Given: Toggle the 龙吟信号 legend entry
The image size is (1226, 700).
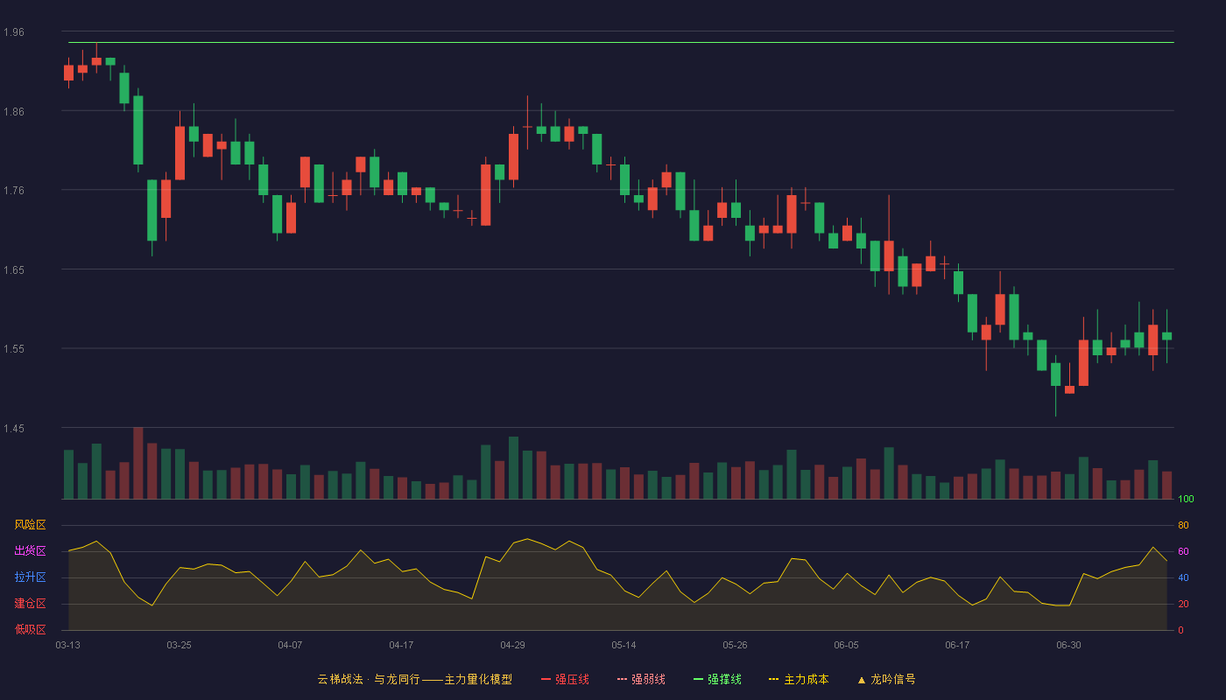Looking at the screenshot, I should click(886, 679).
